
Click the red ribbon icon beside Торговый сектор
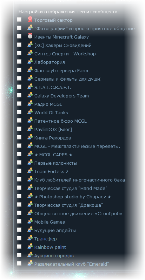30,19
